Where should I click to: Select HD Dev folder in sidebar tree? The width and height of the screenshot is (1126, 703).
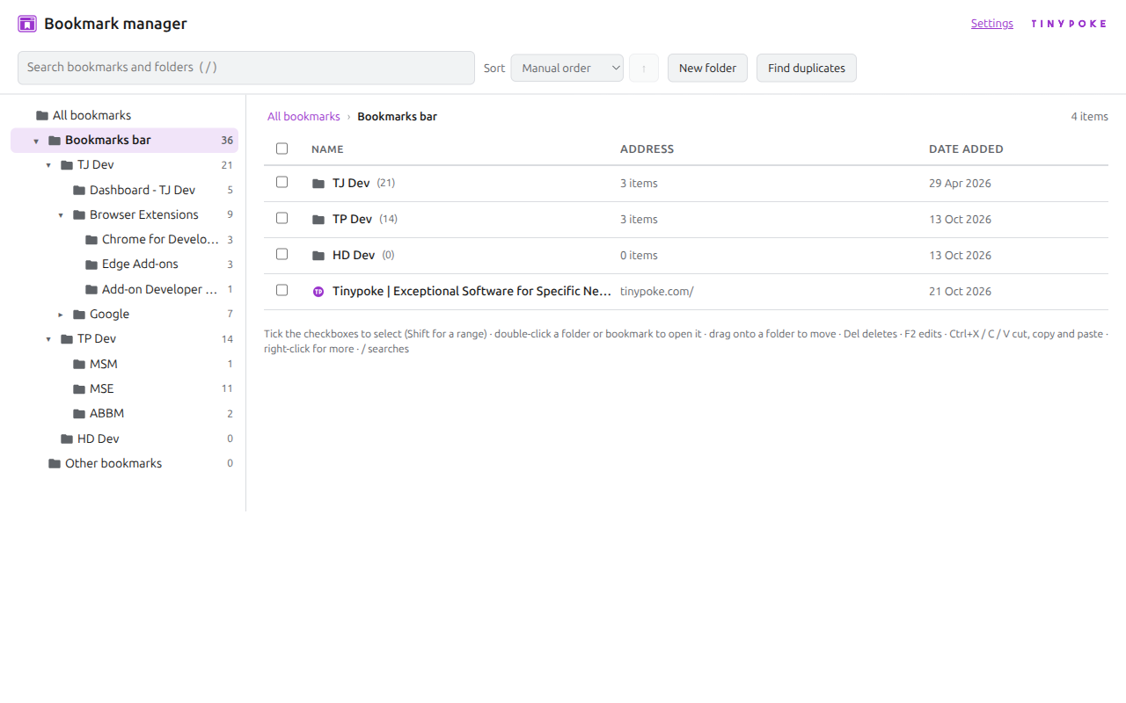(124, 438)
